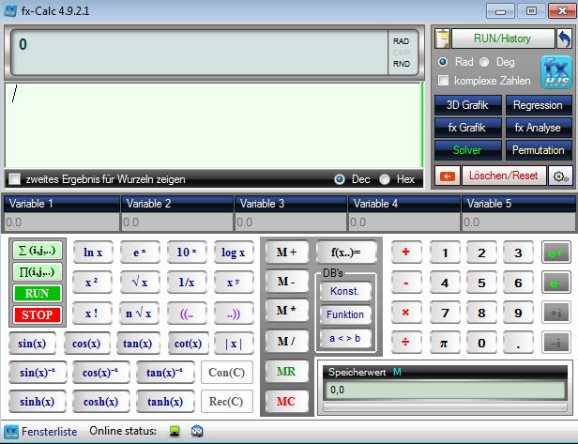578x444 pixels.
Task: Click the square root √x button
Action: tap(140, 283)
